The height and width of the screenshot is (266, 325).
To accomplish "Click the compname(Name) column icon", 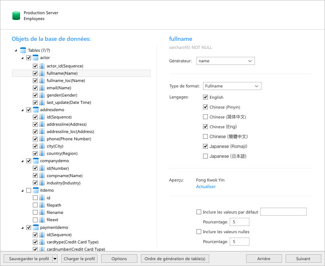I will tap(42, 176).
